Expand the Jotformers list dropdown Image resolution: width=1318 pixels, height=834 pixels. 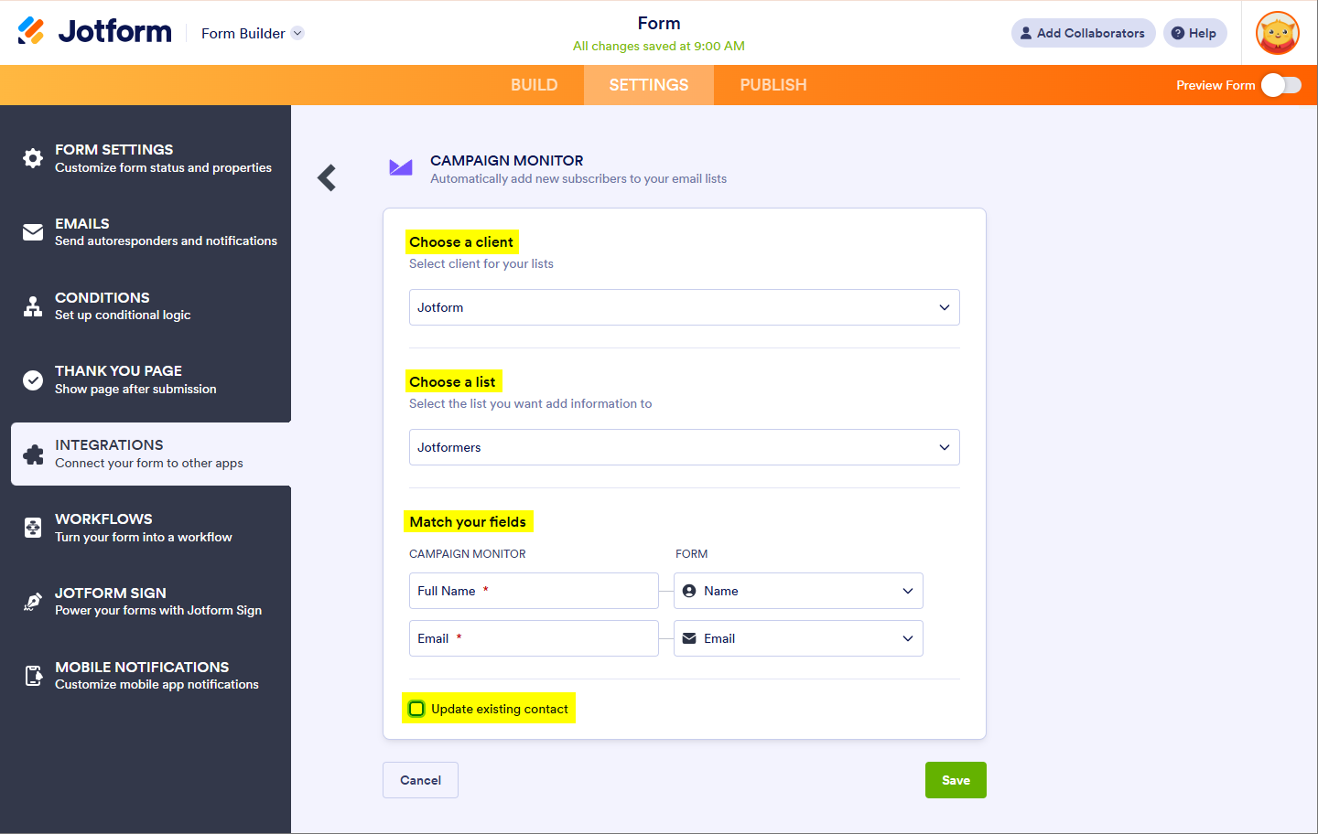pos(684,447)
